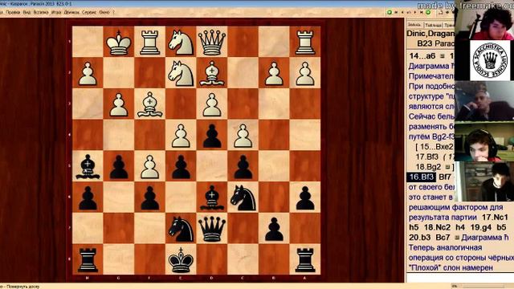Go to highlighted move 16.Bf3

tap(421, 177)
